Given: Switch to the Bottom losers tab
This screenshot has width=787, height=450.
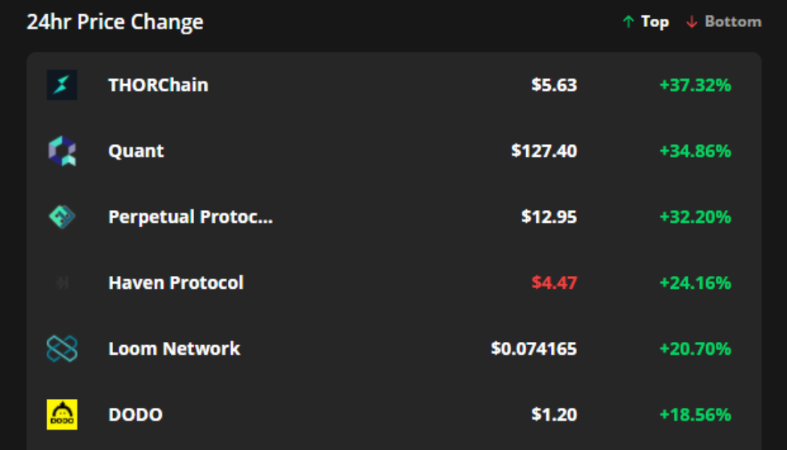Looking at the screenshot, I should click(x=724, y=22).
